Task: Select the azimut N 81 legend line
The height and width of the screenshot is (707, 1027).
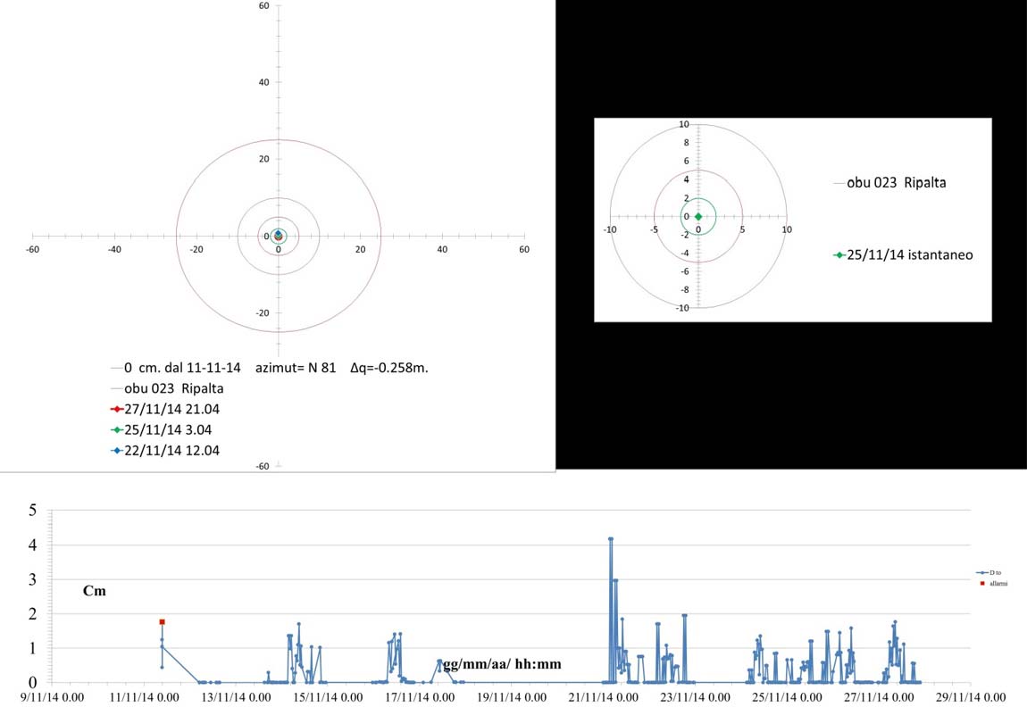Action: [x=275, y=368]
